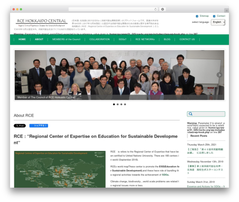Click the browser download icon in address bar
This screenshot has height=202, width=239.
pyautogui.click(x=163, y=9)
